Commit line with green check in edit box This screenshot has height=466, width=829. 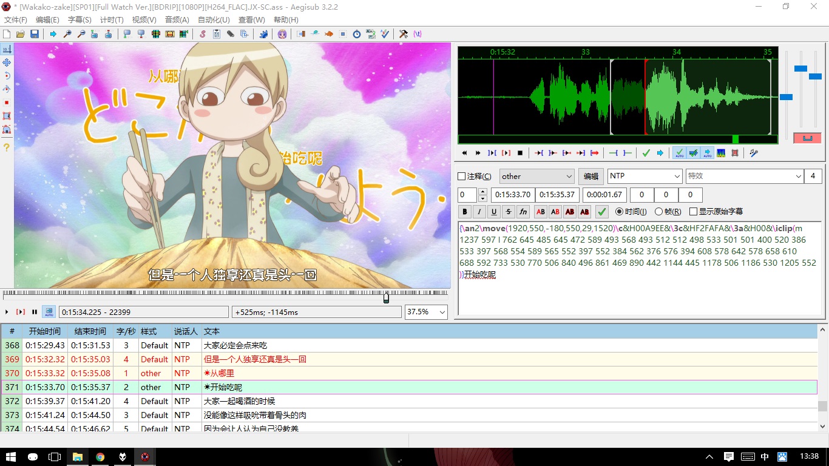602,212
